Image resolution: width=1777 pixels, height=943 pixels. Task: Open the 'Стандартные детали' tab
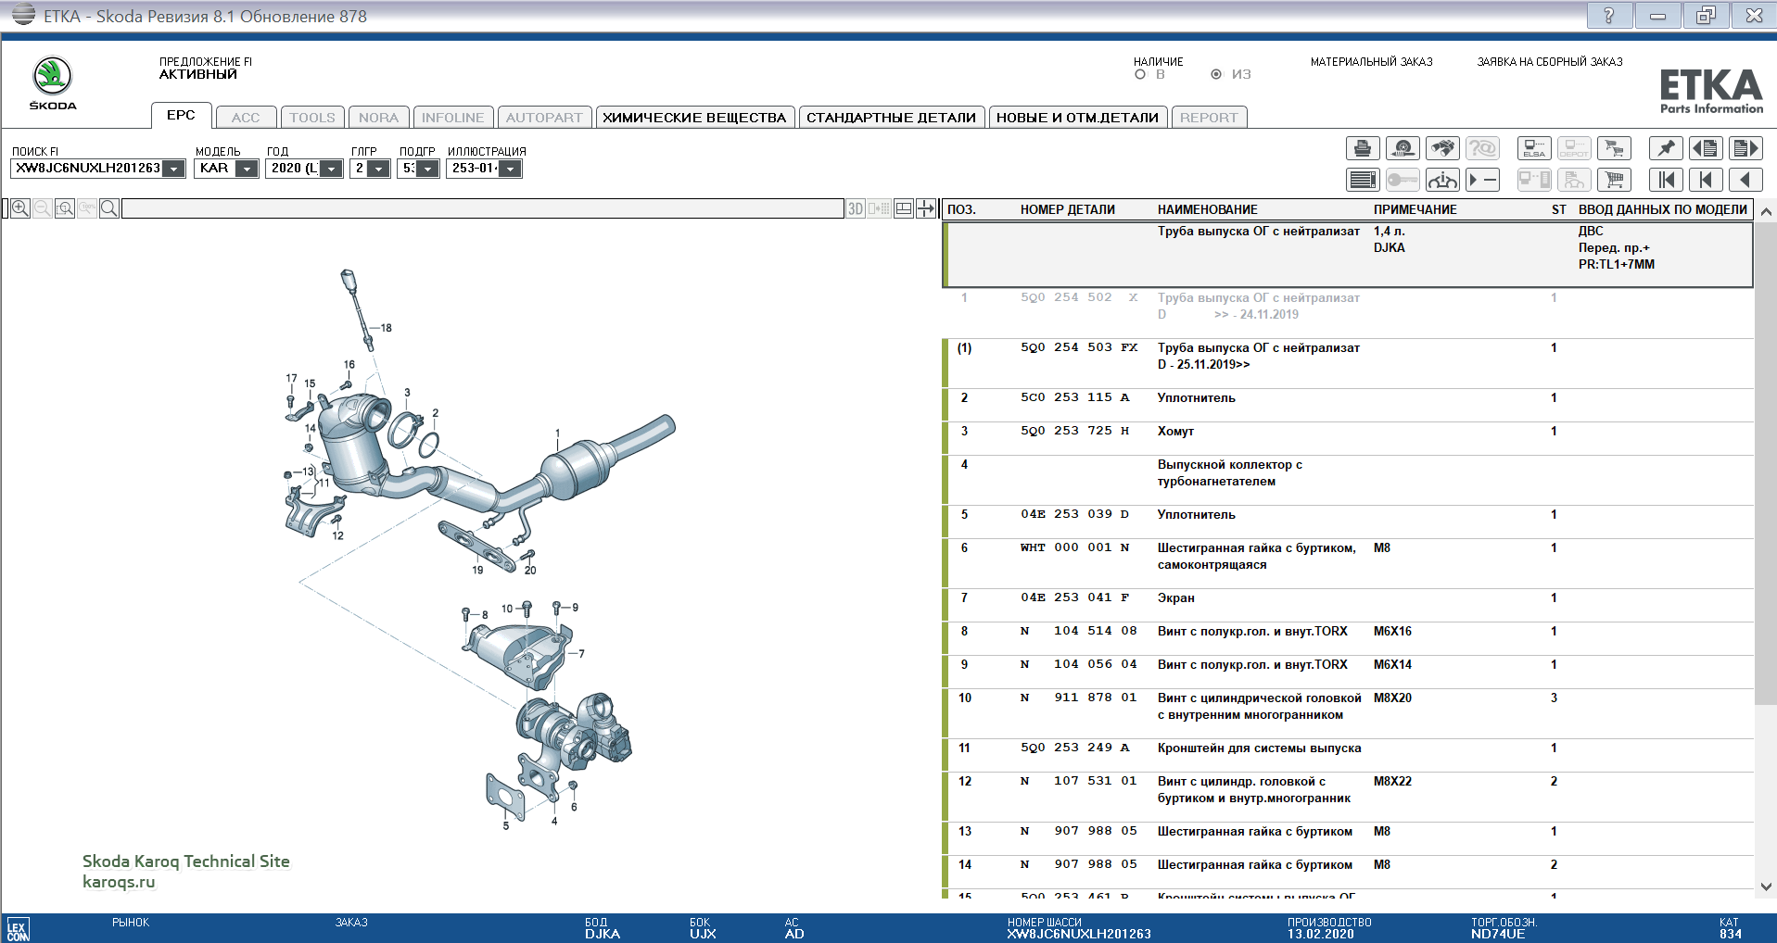coord(891,118)
